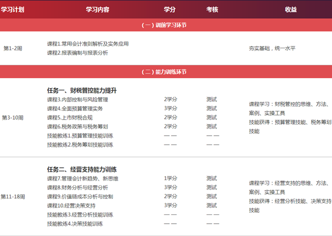332x236 pixels.
Task: Open 课程3.内部控制与风险管理
Action: click(77, 100)
